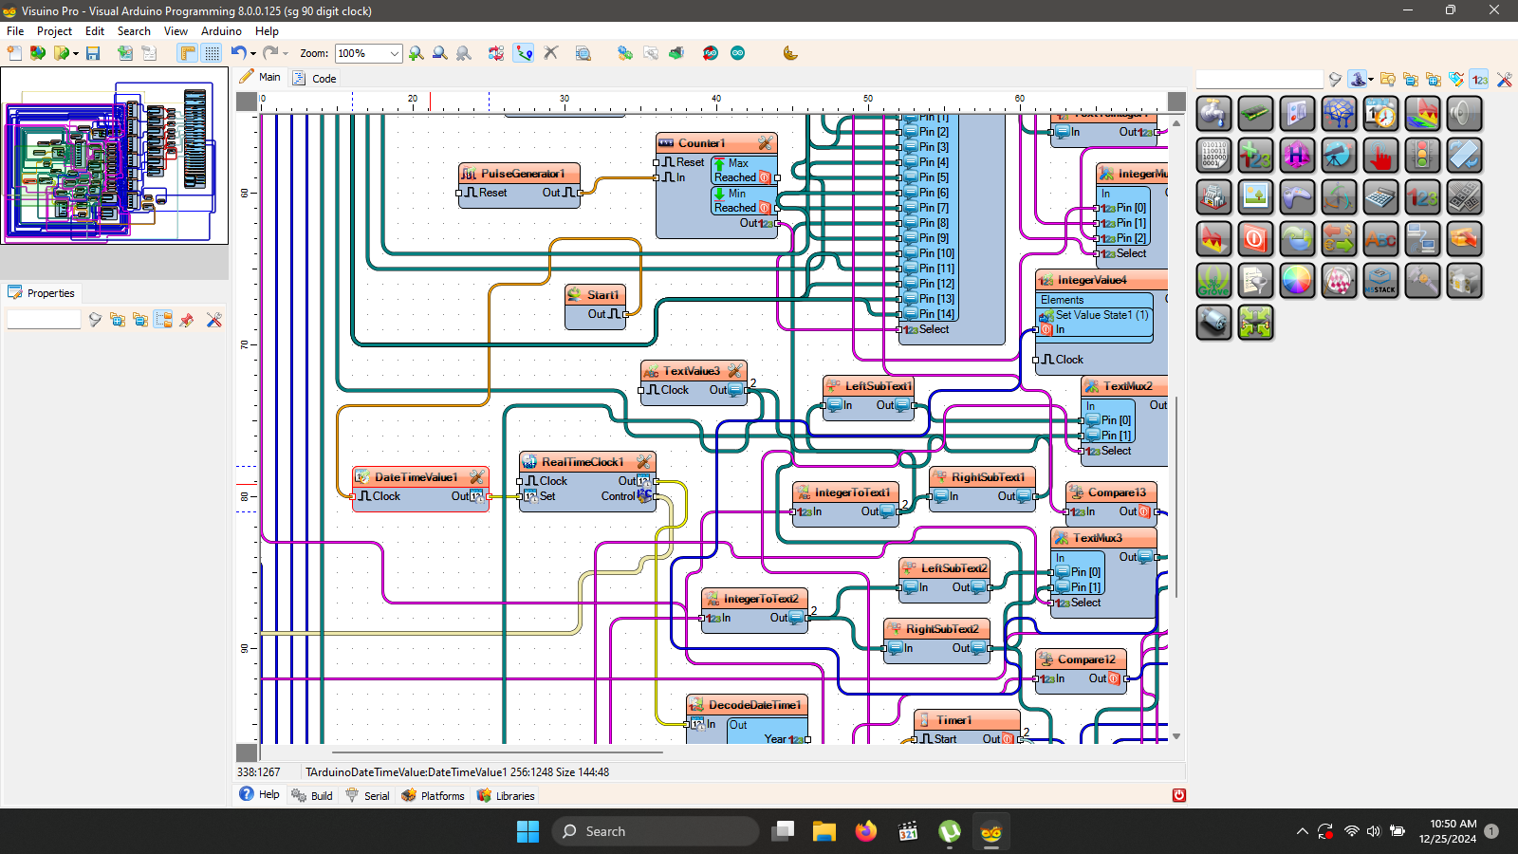The width and height of the screenshot is (1518, 854).
Task: Switch to the Main tab
Action: (x=260, y=77)
